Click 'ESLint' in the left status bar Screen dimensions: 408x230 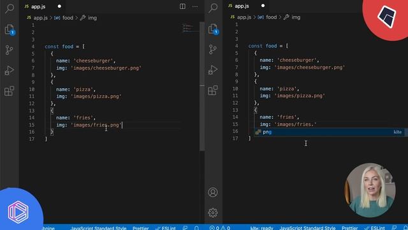(166, 228)
